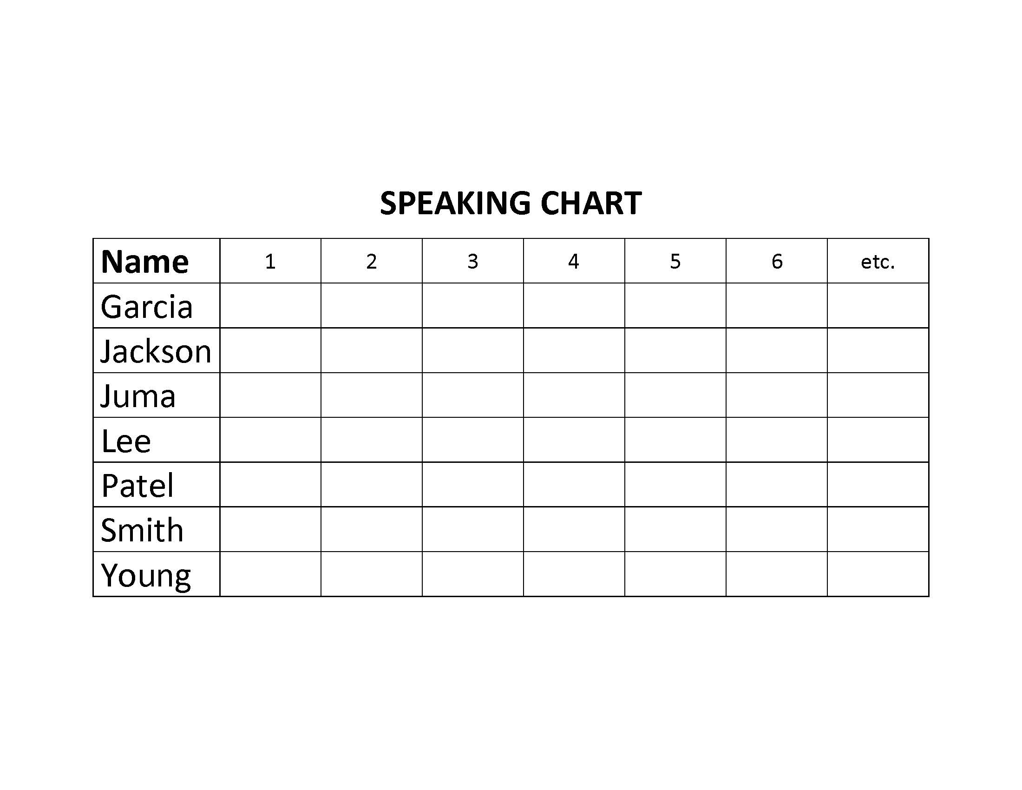This screenshot has width=1022, height=790.
Task: Click Lee's empty cell under column 3
Action: (472, 440)
